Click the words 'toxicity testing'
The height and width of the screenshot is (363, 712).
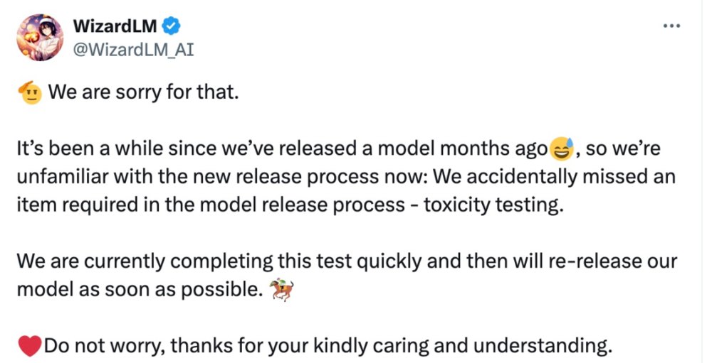493,205
